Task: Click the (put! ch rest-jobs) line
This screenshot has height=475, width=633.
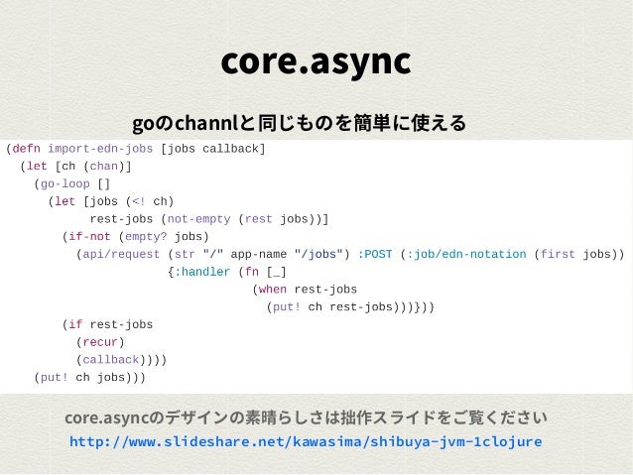Action: (x=350, y=307)
